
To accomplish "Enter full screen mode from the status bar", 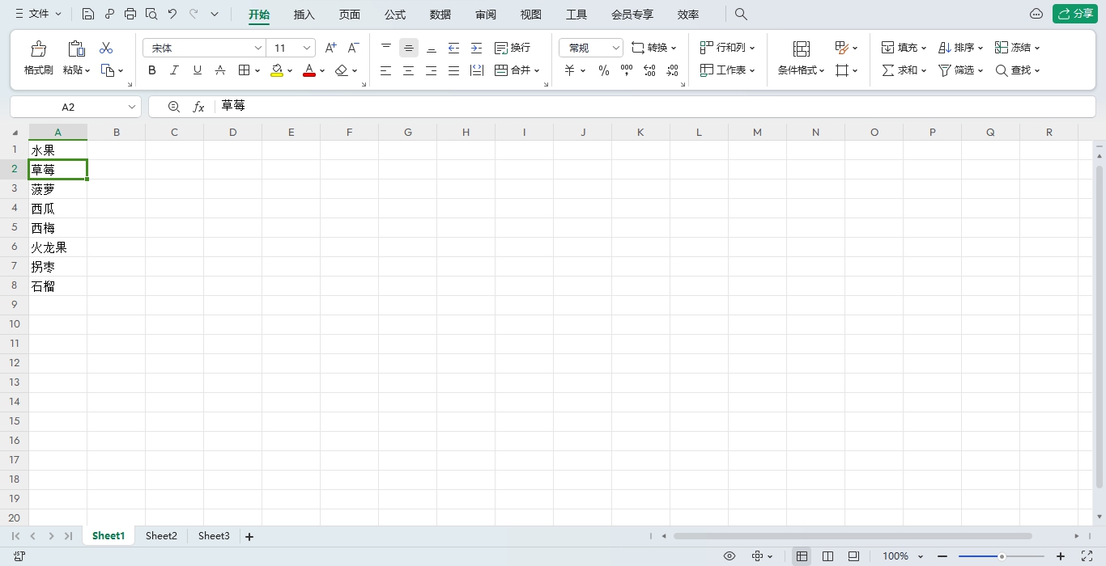I will click(x=1087, y=556).
